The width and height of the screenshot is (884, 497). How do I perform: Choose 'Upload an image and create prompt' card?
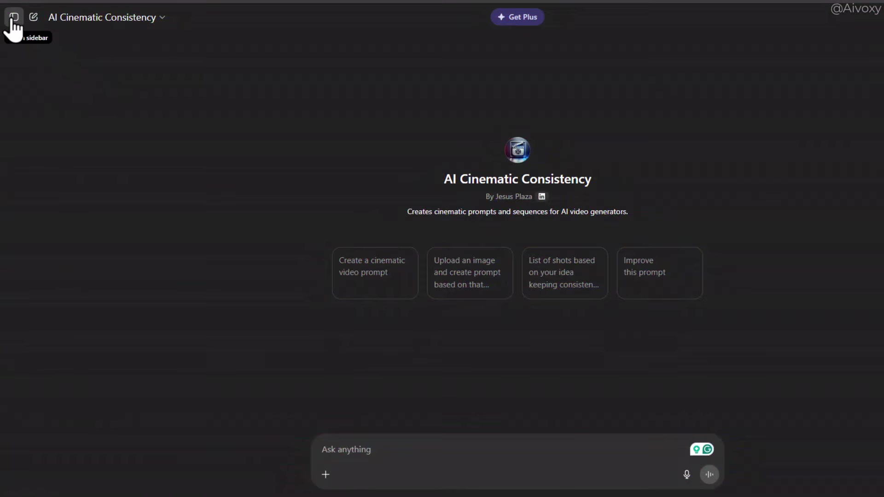(x=470, y=273)
